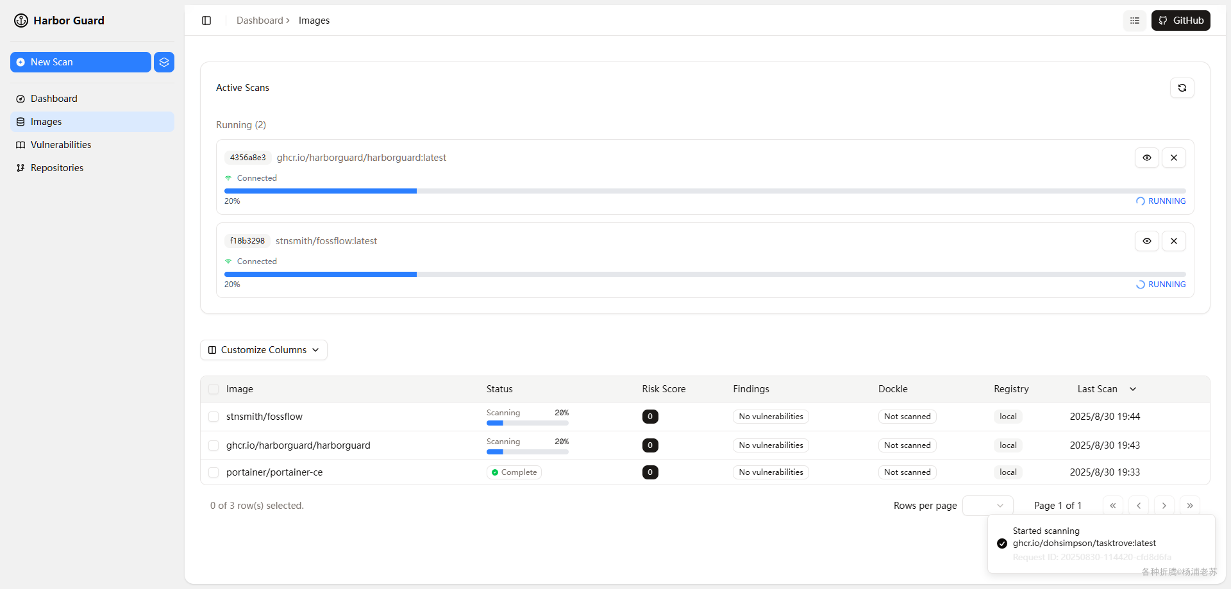Viewport: 1231px width, 589px height.
Task: Click the fossflow active scan progress bar
Action: point(705,274)
